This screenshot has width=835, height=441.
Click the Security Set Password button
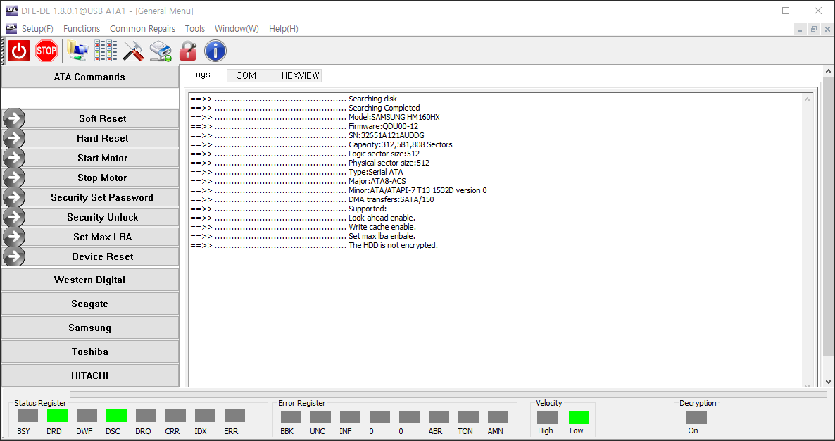click(x=102, y=197)
